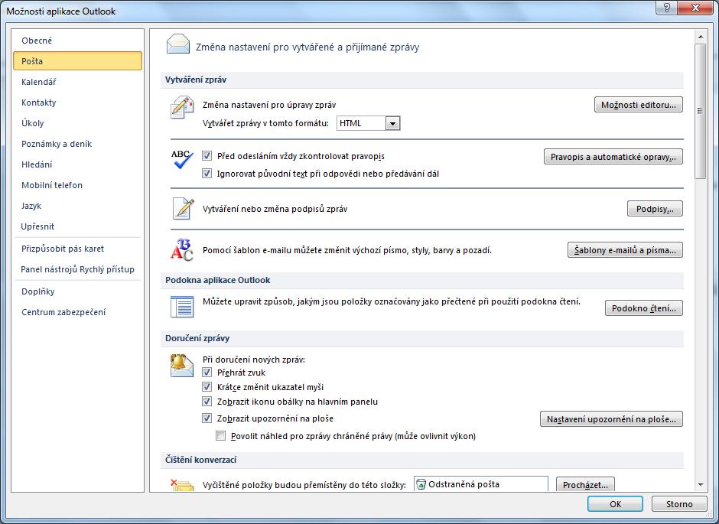719x524 pixels.
Task: Click the Vytváření zpráv section header
Action: tap(422, 80)
